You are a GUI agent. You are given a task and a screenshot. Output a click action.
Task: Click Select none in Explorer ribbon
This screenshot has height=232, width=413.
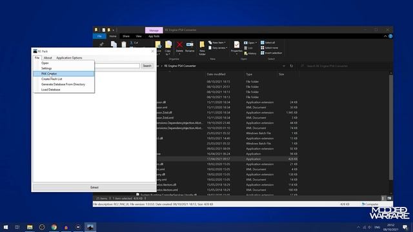(x=269, y=48)
